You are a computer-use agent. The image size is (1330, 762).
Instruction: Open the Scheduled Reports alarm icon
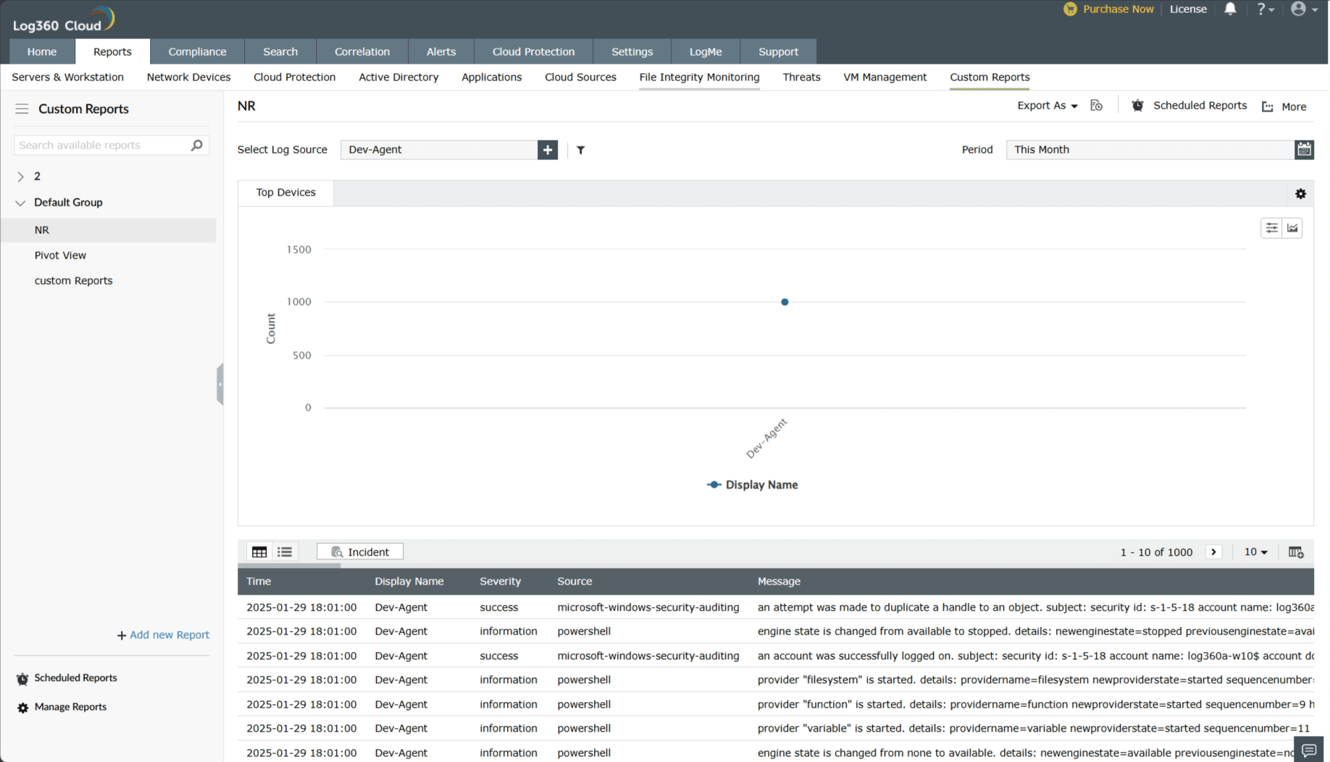(1137, 105)
